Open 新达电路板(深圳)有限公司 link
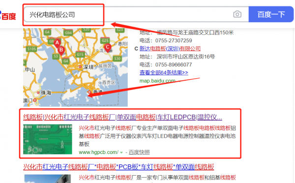295x183 pixels. (170, 49)
